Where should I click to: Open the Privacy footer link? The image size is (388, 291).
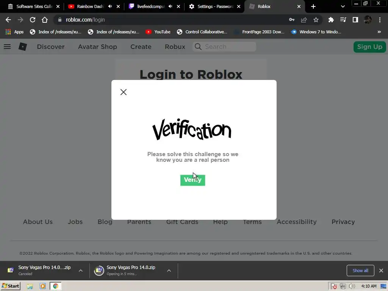(x=343, y=222)
